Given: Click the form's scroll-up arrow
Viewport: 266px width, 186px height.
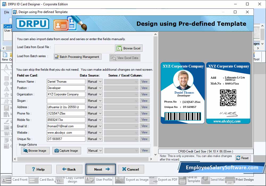Looking at the screenshot, I should (x=155, y=34).
